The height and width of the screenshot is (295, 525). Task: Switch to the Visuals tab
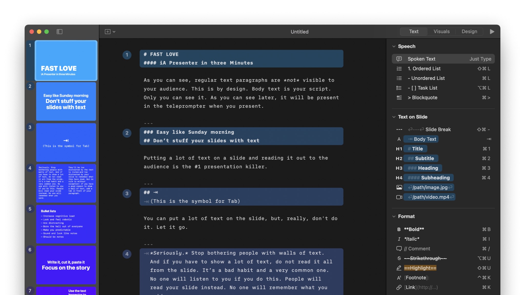(441, 31)
